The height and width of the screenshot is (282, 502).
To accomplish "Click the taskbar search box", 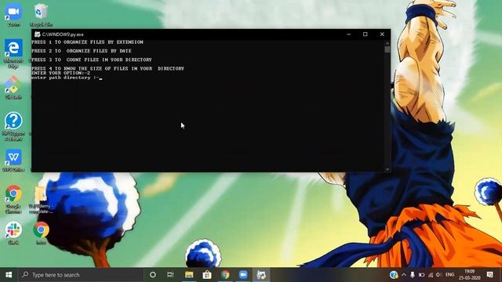I will [81, 275].
